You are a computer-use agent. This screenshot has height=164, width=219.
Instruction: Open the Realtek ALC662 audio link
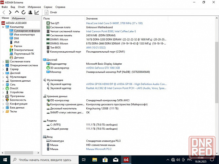coord(126,88)
